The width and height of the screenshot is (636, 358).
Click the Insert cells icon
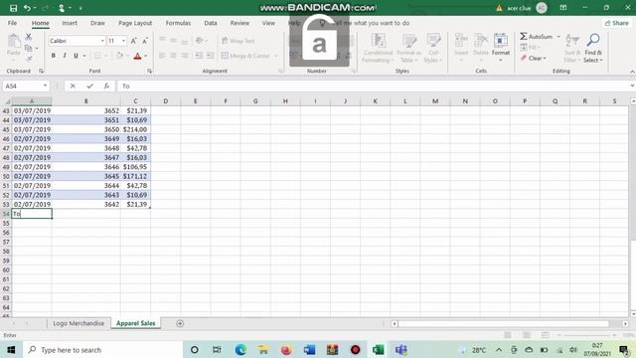click(461, 41)
